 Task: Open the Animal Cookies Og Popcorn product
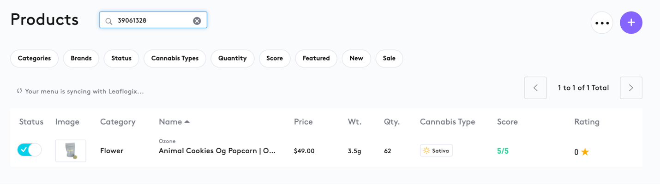coord(217,151)
